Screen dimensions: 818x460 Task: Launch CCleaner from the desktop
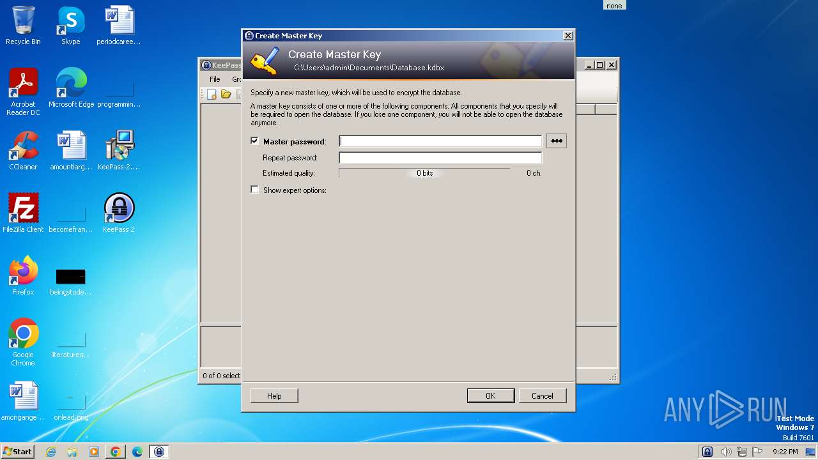click(x=23, y=151)
